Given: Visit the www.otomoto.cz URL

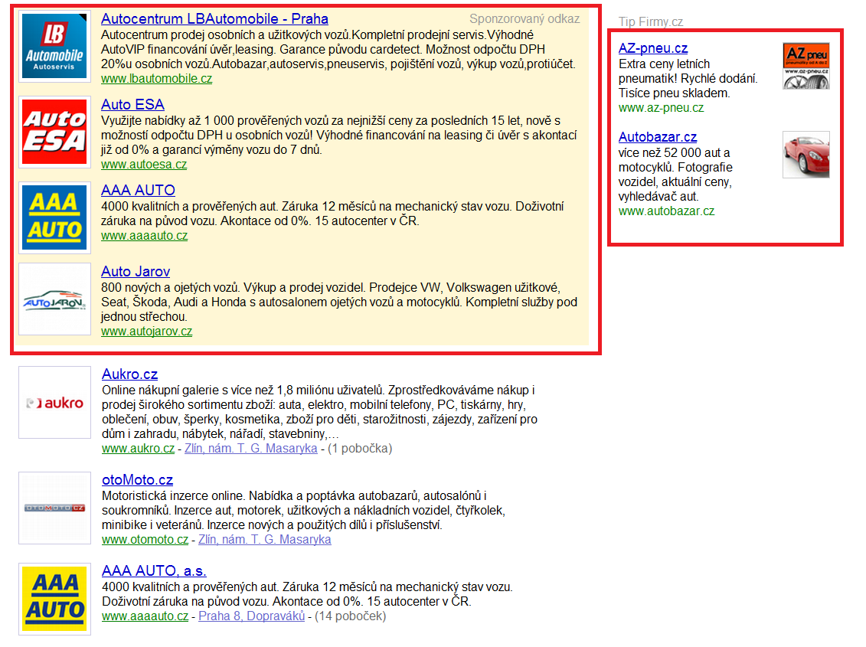Looking at the screenshot, I should [x=145, y=539].
